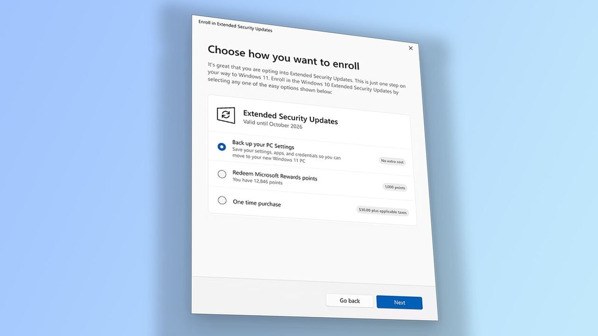The width and height of the screenshot is (598, 336).
Task: Click the You have 12,846 points text
Action: click(257, 181)
